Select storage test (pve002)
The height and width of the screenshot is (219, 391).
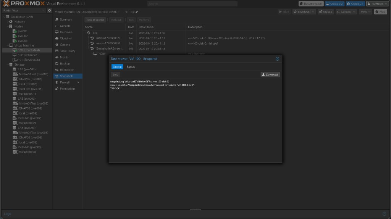tap(27, 123)
